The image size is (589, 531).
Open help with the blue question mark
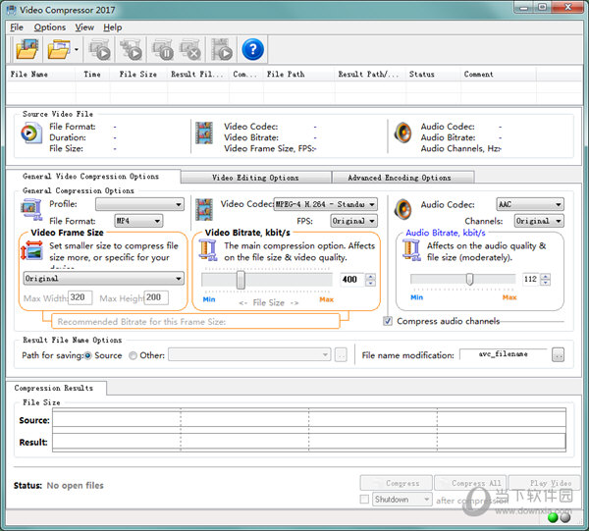[252, 49]
